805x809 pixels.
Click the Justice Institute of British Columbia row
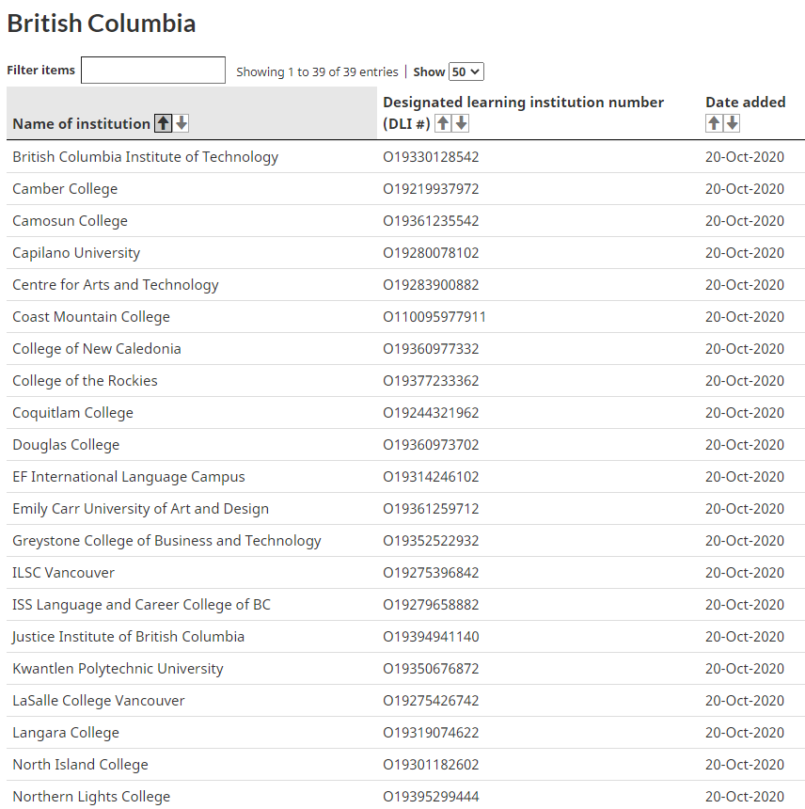[x=405, y=637]
